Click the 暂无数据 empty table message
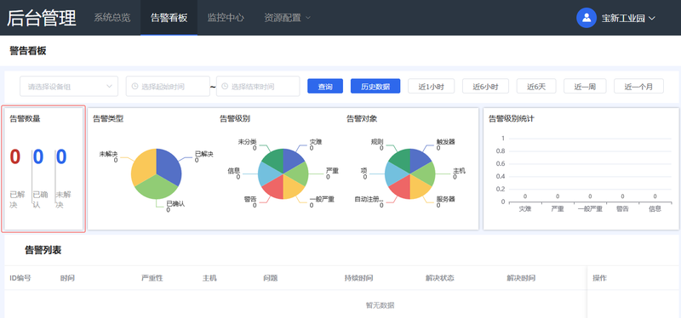 click(380, 305)
